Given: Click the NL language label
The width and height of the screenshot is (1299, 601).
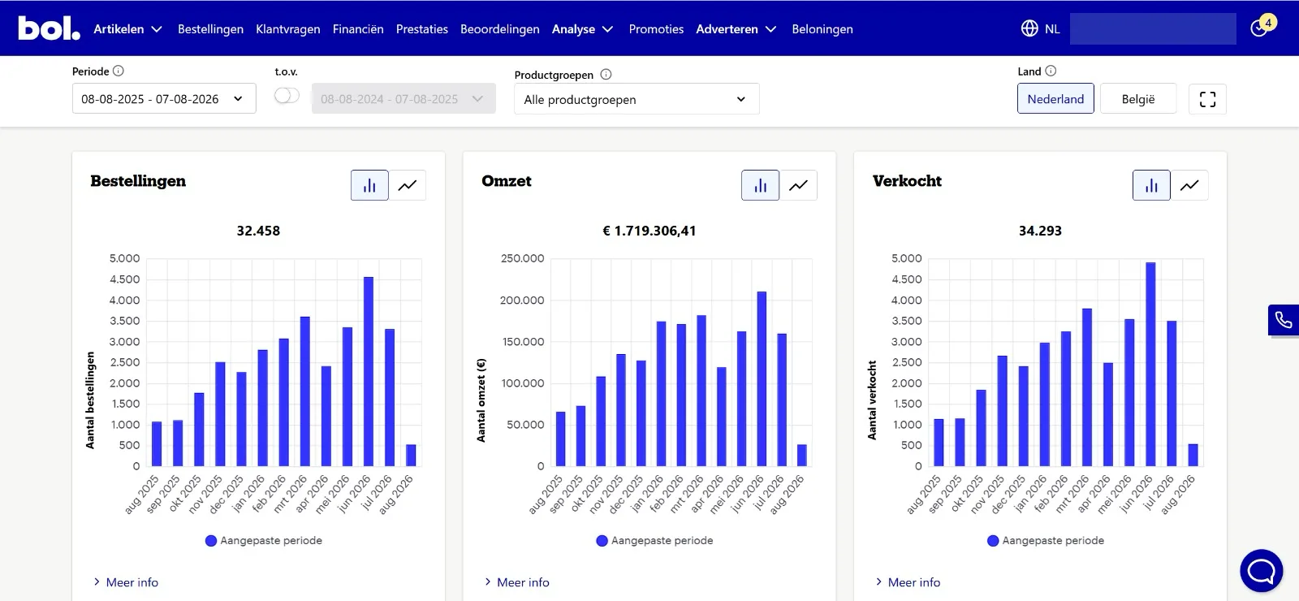Looking at the screenshot, I should tap(1052, 28).
